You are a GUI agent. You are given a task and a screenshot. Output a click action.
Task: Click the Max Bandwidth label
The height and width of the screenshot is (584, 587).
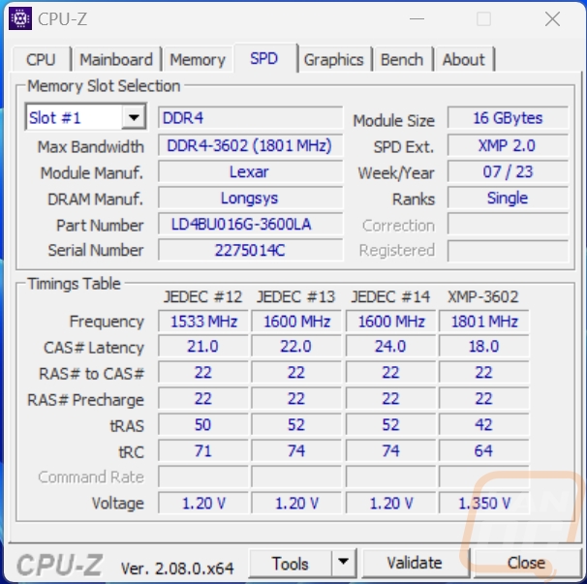coord(91,147)
